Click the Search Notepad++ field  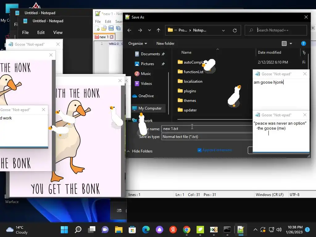[x=276, y=30]
